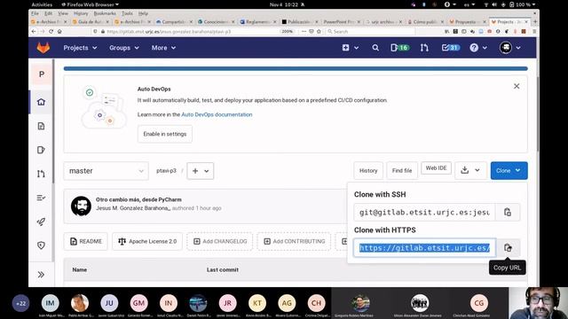Open the GitLab search magnifier
Screen dimensions: 568x319
375,48
